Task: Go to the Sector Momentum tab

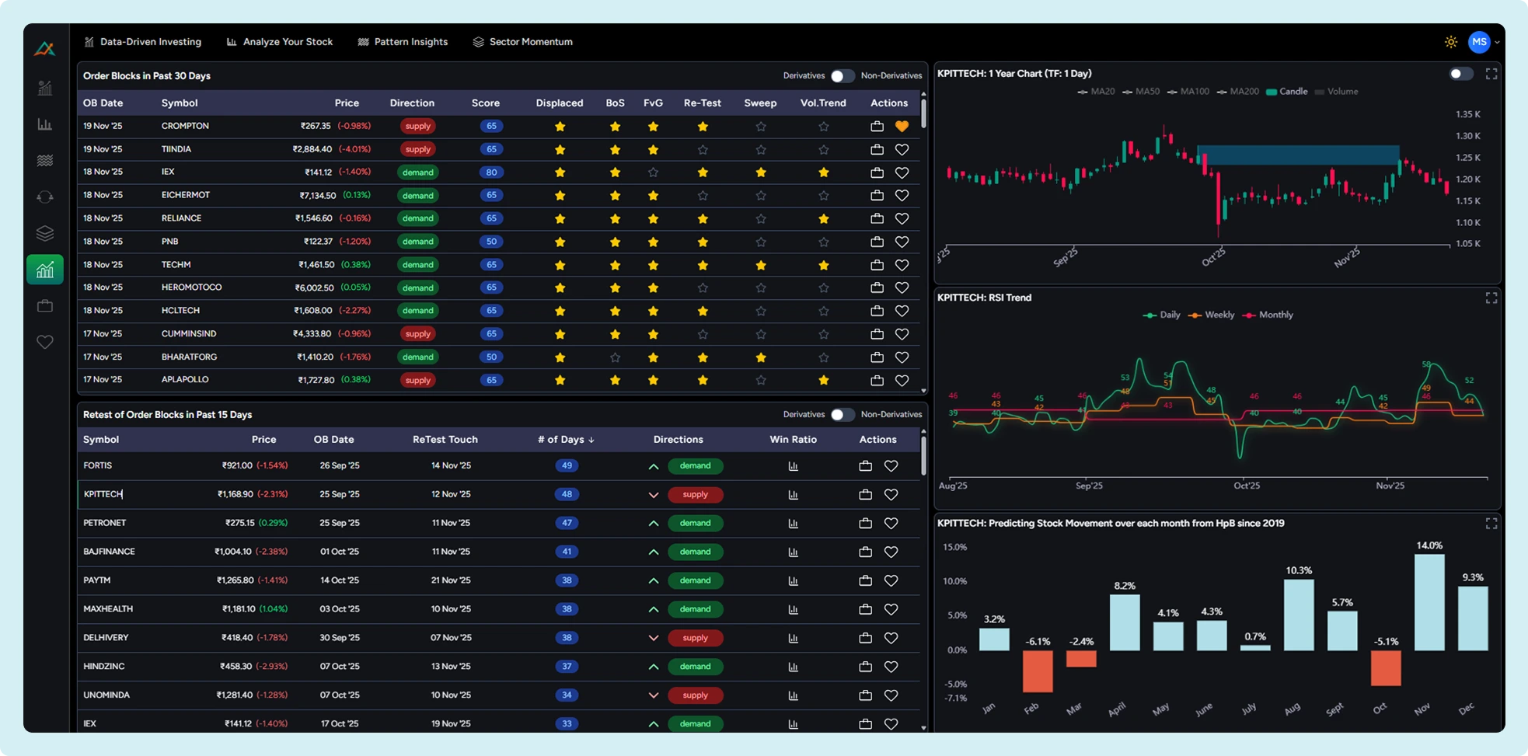Action: [523, 42]
